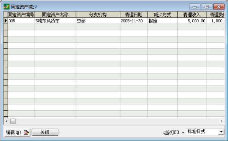The height and width of the screenshot is (141, 228).
Task: Select the 报废 cell
Action: 163,21
